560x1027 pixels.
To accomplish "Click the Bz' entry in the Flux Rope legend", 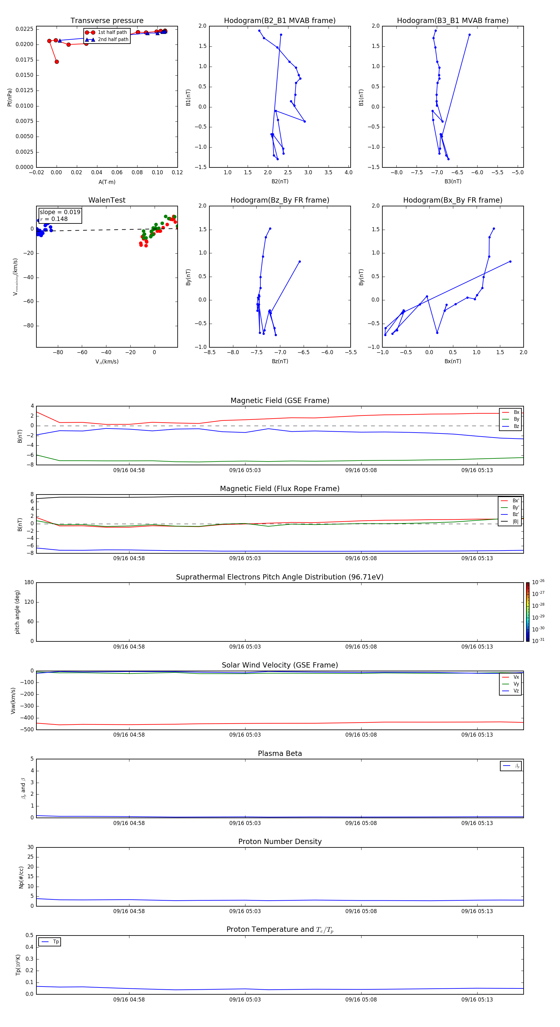I will (x=510, y=515).
